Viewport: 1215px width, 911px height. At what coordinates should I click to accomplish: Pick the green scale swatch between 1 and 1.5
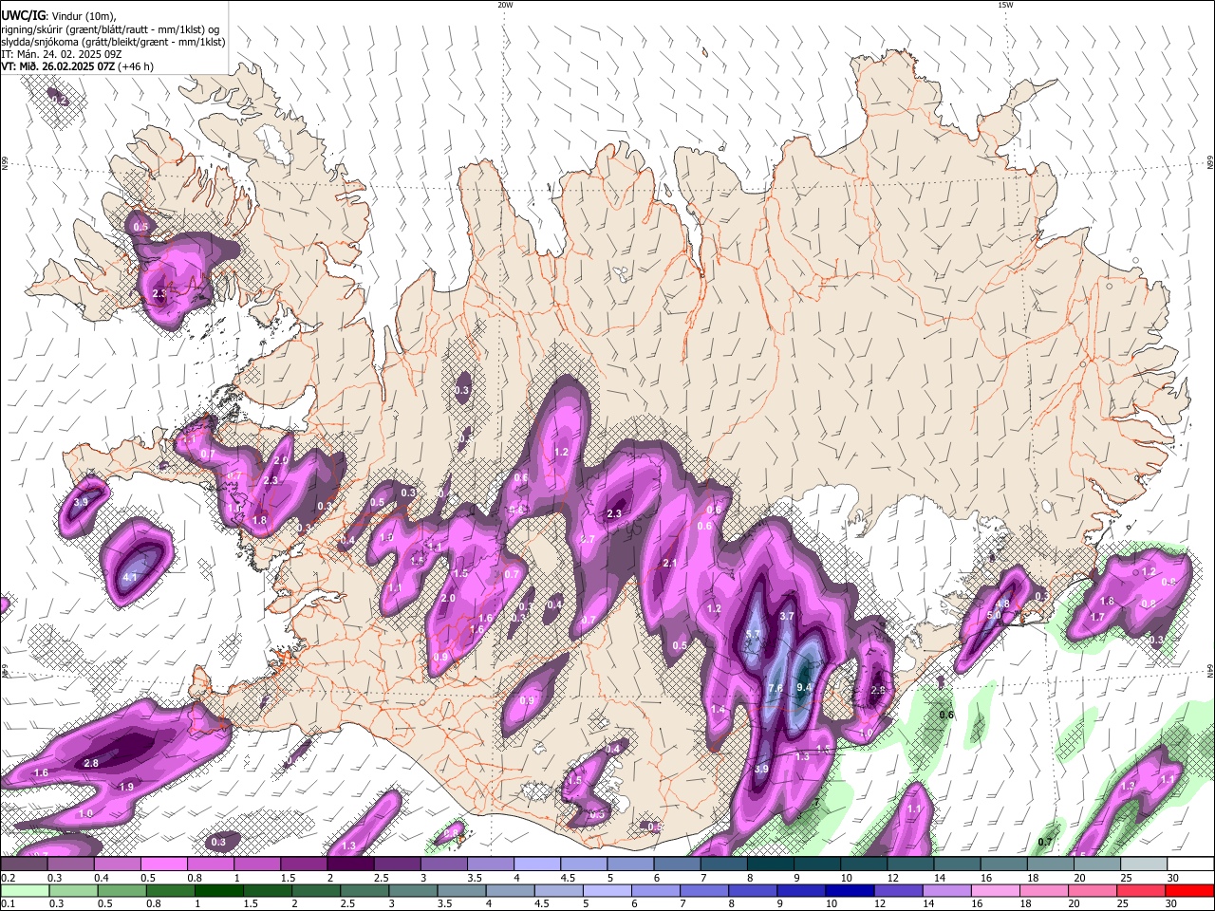tap(218, 890)
